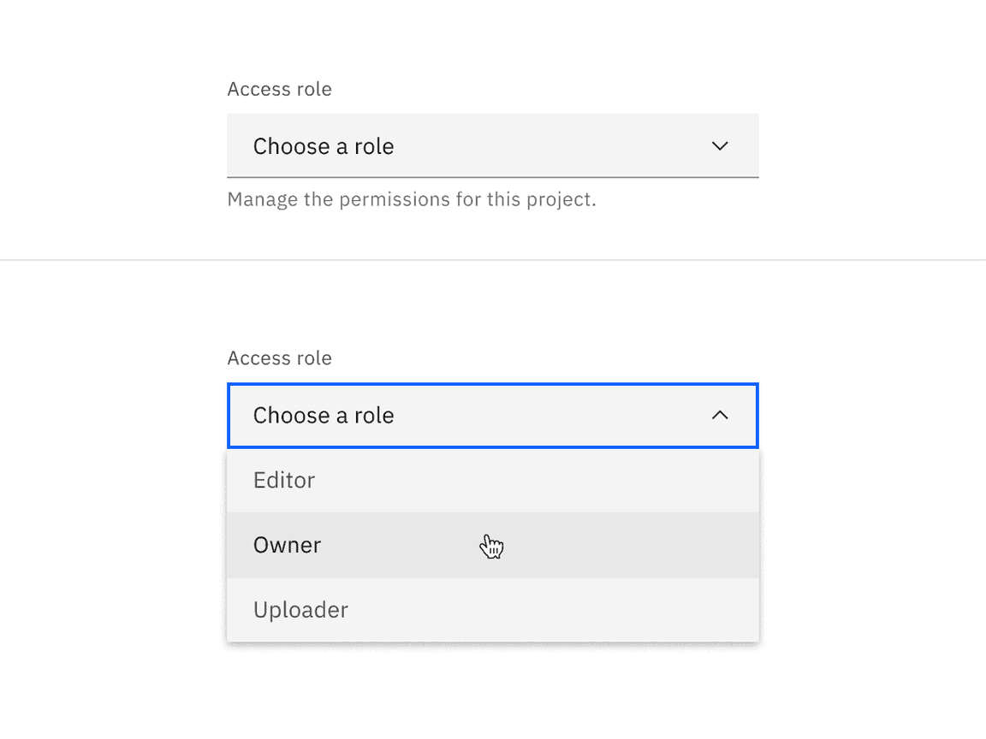Click the up chevron on the open dropdown

point(720,416)
